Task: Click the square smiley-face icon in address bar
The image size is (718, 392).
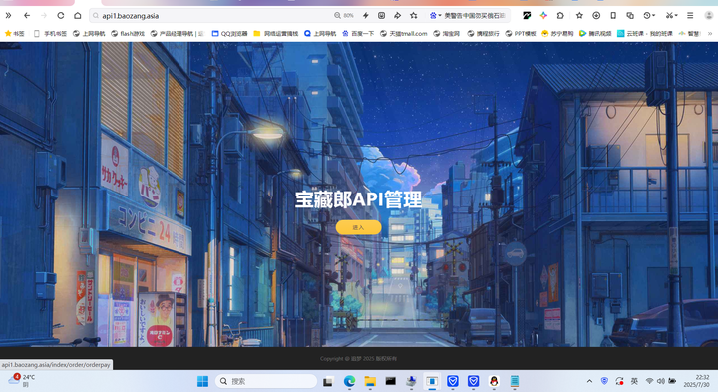Action: pos(381,16)
